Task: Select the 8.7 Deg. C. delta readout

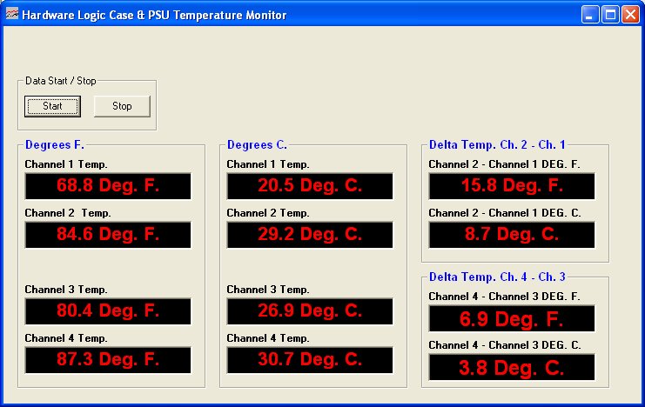Action: click(x=512, y=235)
